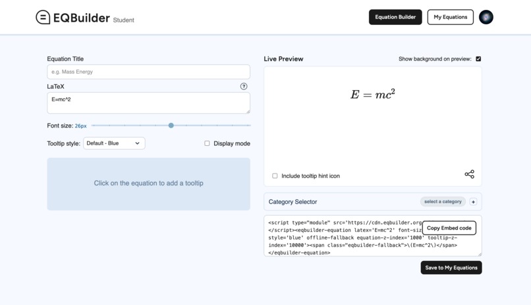
Task: Go to the Equation Builder tab
Action: coord(395,17)
